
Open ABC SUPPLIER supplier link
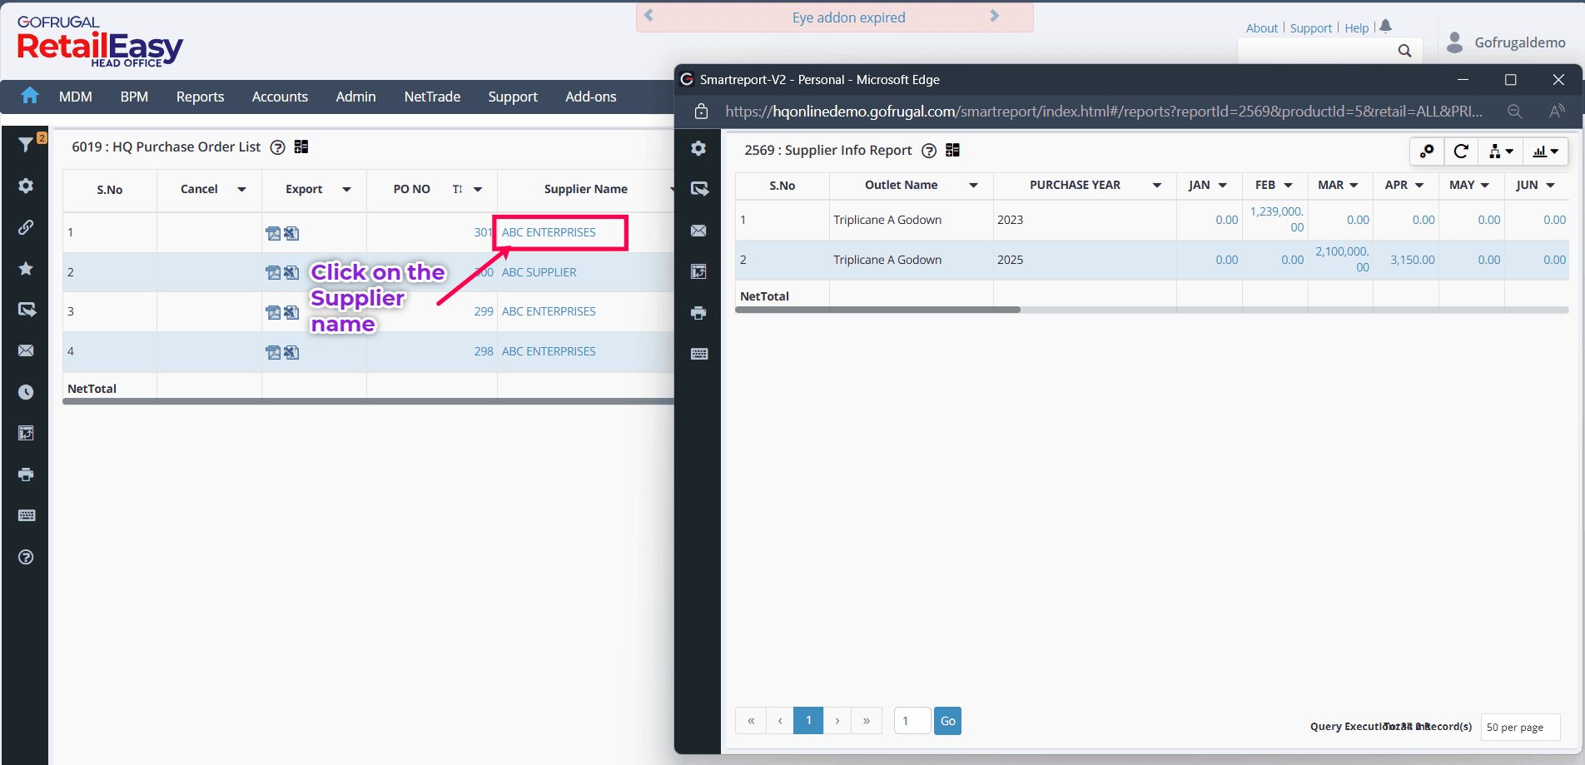(x=539, y=272)
